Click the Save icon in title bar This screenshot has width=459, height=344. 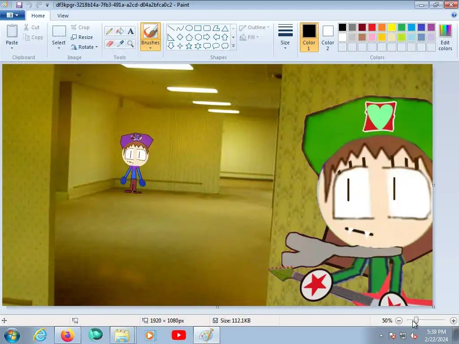pos(19,4)
